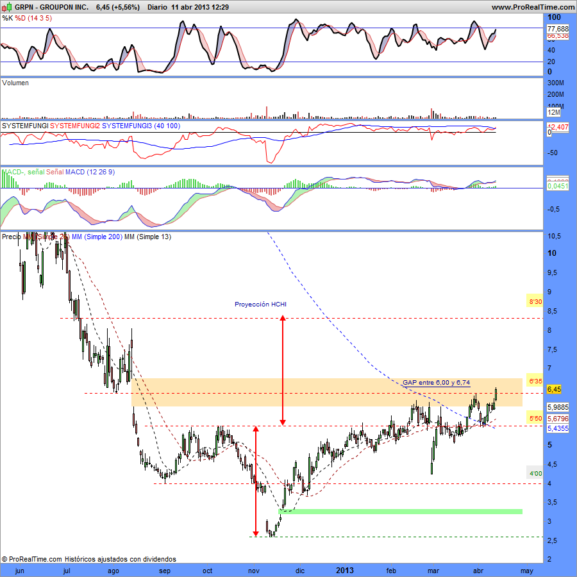Viewport: 577px width, 577px height.
Task: Click the date '11 abr 2013 12:29'
Action: (200, 7)
